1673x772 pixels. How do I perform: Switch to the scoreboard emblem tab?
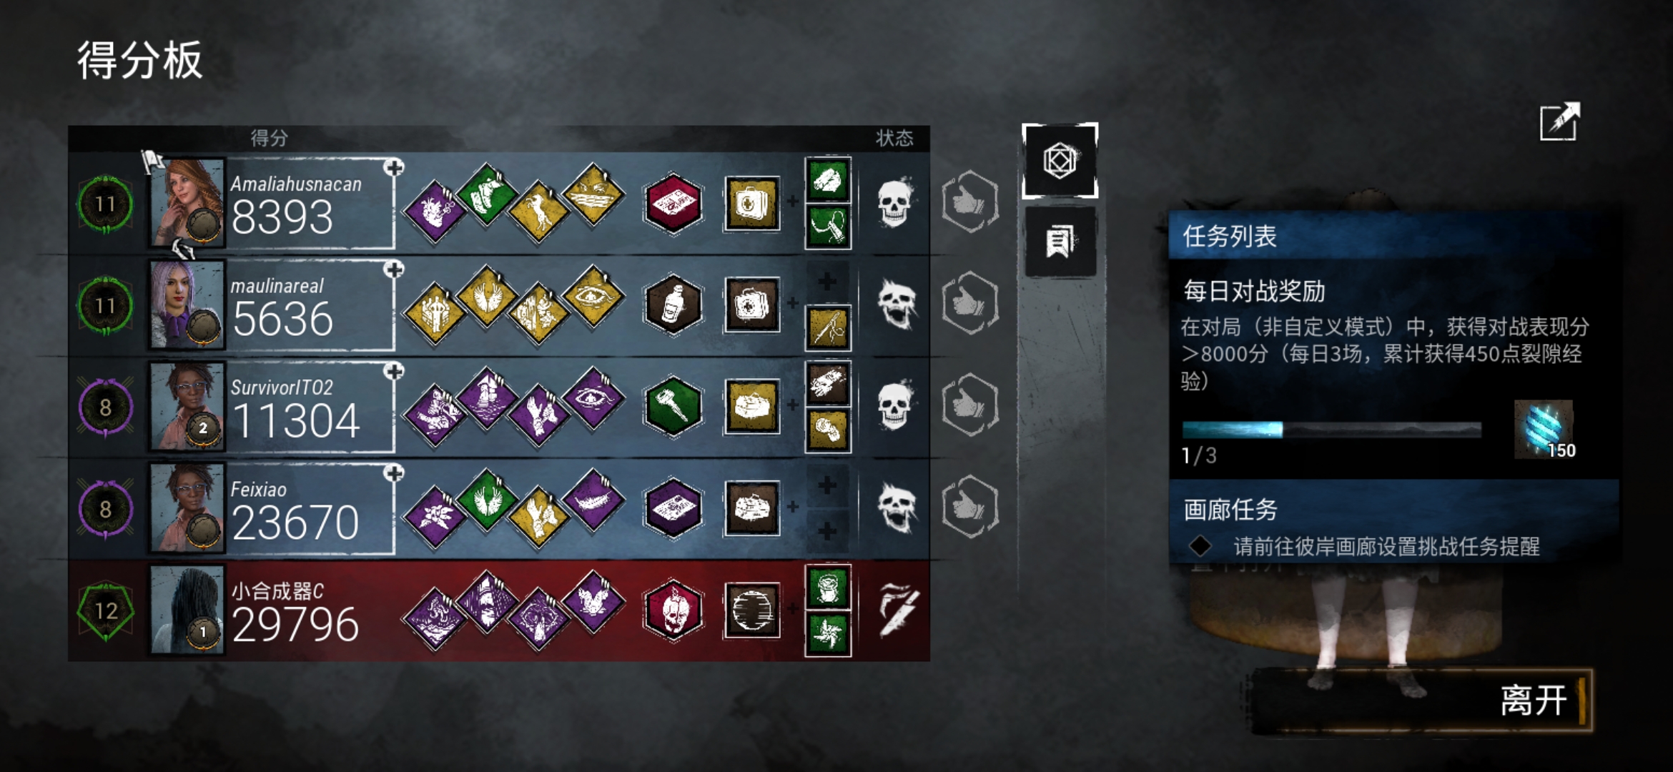point(1060,160)
